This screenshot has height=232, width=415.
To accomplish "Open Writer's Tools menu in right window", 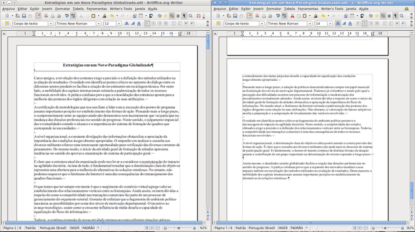I will point(332,9).
